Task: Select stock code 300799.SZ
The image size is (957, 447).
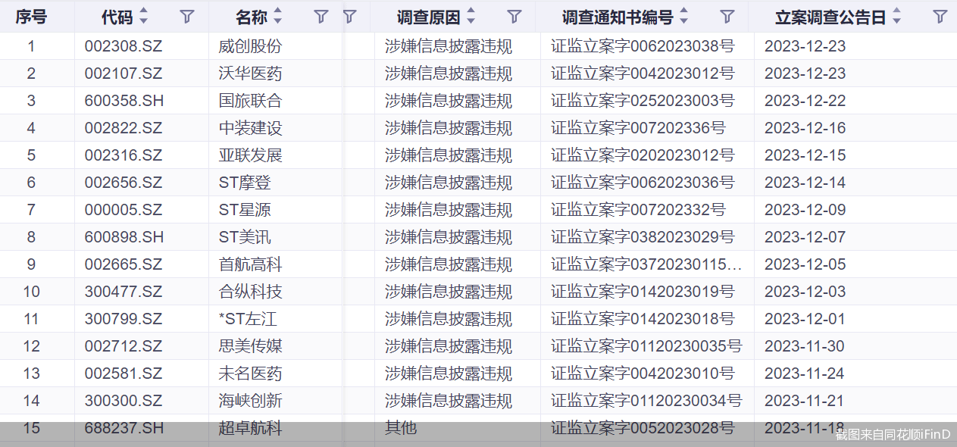Action: [x=124, y=319]
